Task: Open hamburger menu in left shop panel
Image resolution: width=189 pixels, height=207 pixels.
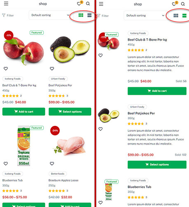Action: coord(6,3)
